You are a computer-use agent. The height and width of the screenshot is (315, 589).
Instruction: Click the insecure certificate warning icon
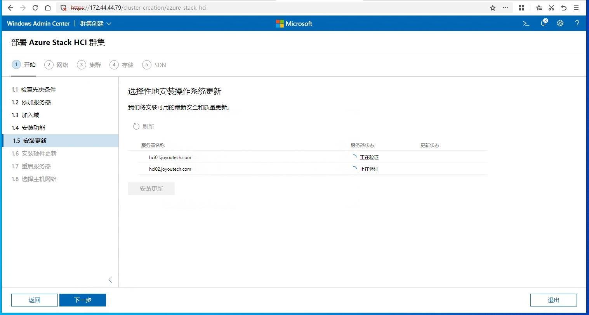[x=64, y=8]
